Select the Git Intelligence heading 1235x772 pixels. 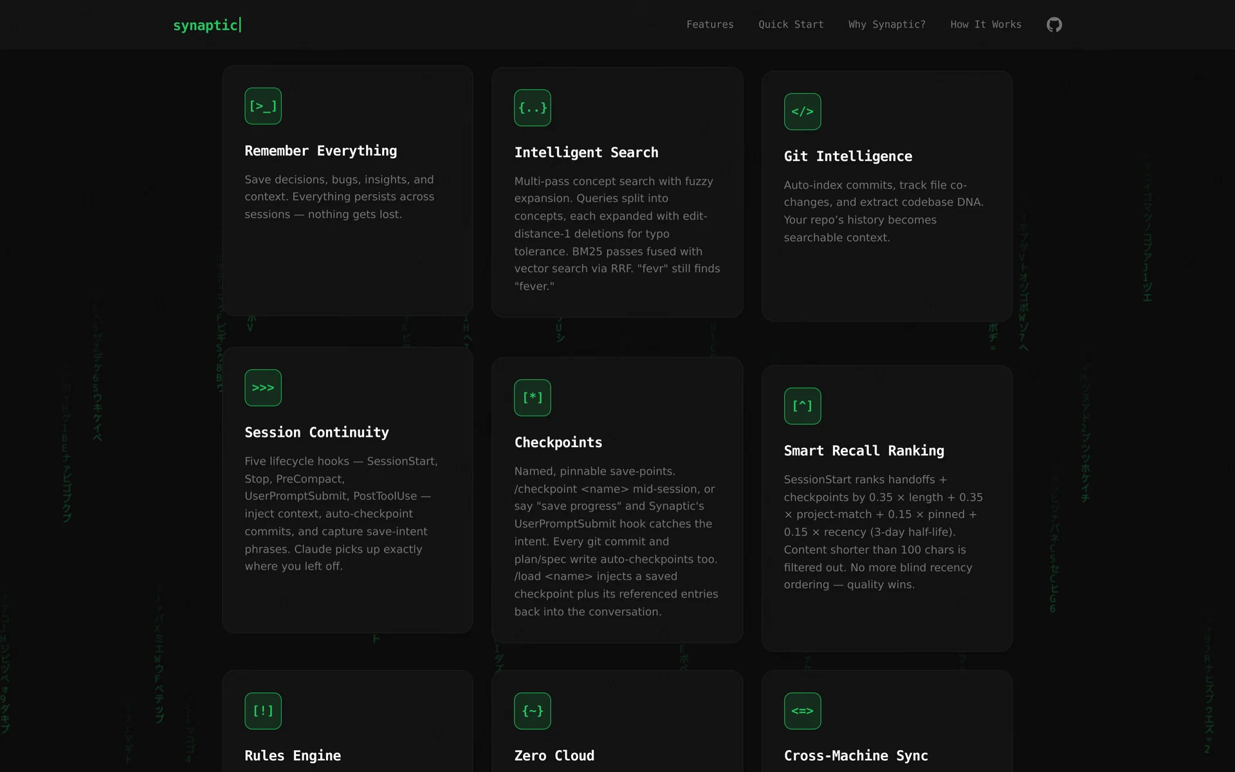coord(848,156)
